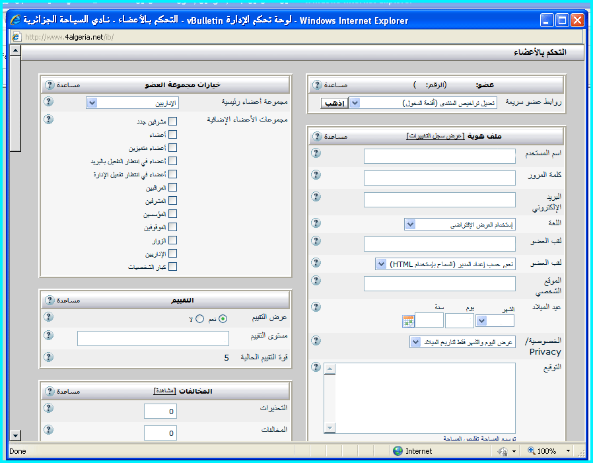
Task: Open the عرض سجل التغييرات link
Action: pos(435,136)
